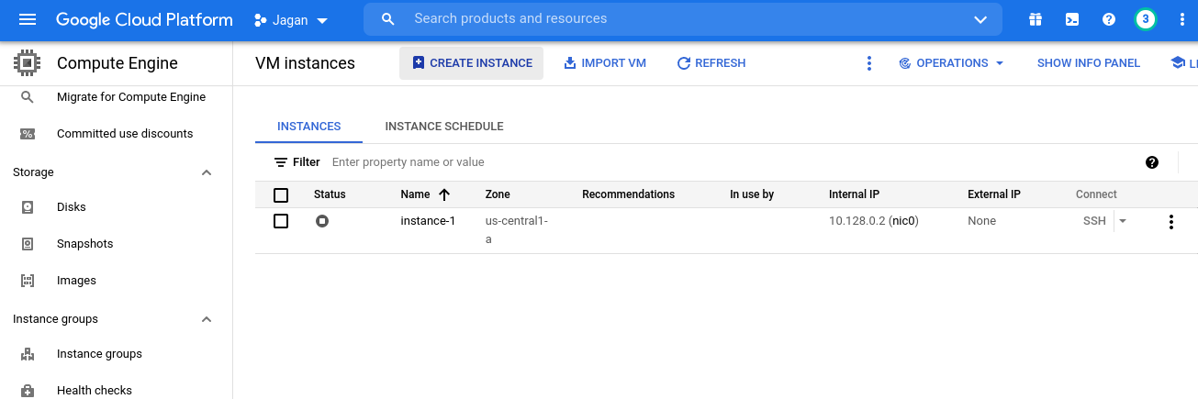This screenshot has height=399, width=1198.
Task: Click the Health checks icon
Action: (28, 391)
